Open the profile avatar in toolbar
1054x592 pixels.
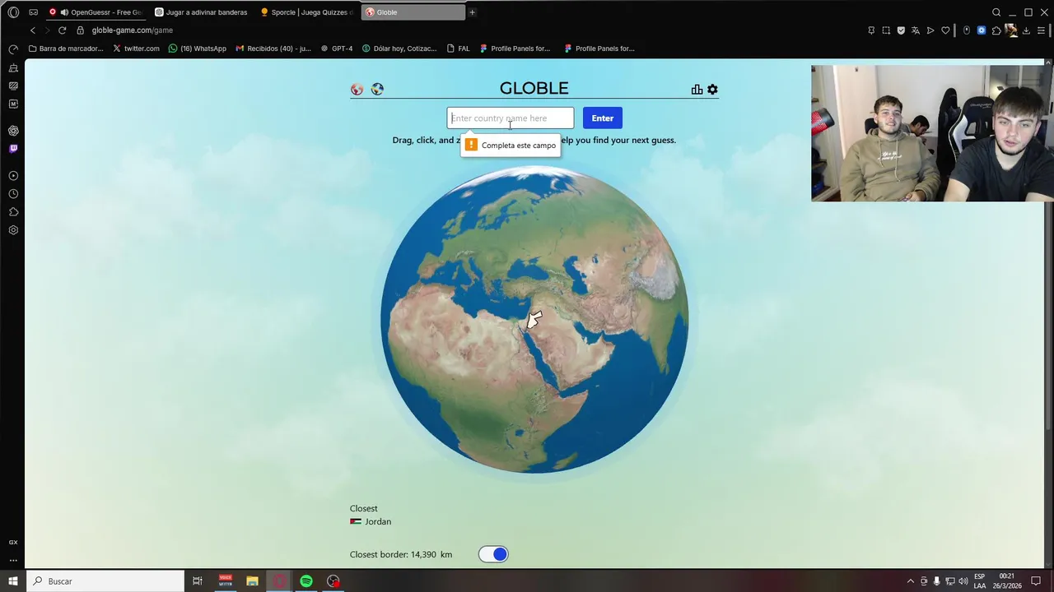pyautogui.click(x=1011, y=30)
